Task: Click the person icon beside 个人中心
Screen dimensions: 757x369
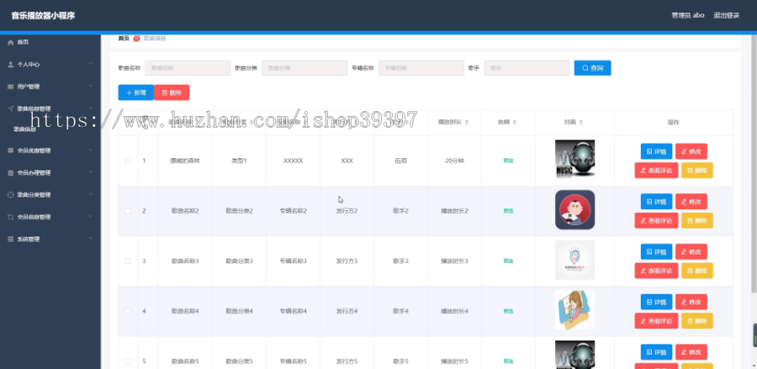Action: [11, 65]
